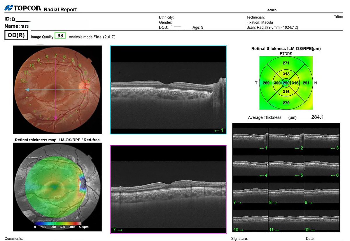Click the Average Thickness value 284.1

(x=318, y=117)
